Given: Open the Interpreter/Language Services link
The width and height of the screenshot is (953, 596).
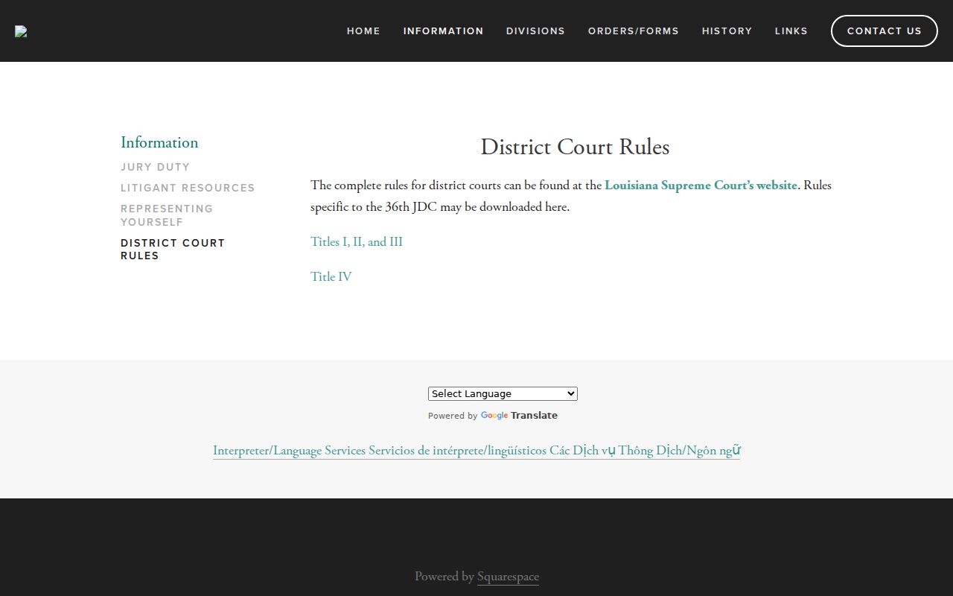Looking at the screenshot, I should point(476,450).
